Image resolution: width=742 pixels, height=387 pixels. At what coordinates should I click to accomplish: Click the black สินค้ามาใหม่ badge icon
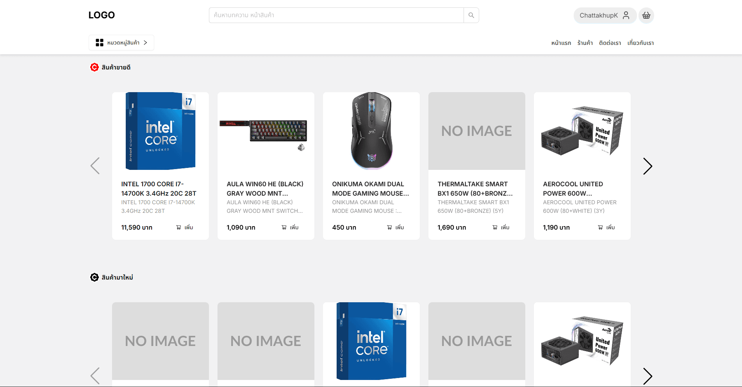(x=95, y=277)
